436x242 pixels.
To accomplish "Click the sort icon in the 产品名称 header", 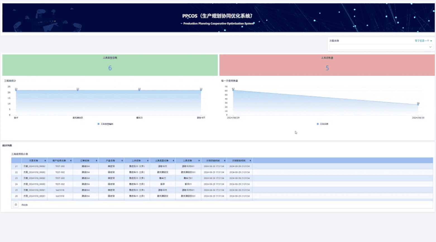I will click(x=122, y=160).
